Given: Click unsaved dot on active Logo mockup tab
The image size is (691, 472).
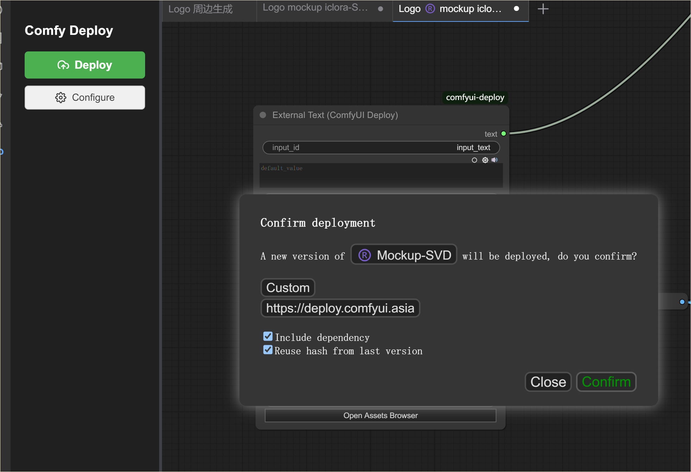Looking at the screenshot, I should pos(516,8).
